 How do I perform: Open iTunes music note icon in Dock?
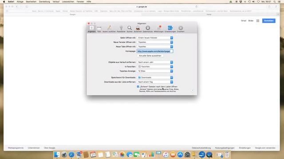click(166, 155)
